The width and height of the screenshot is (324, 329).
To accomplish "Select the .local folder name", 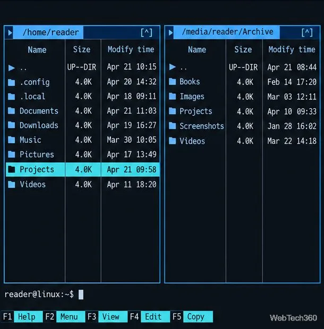I will pos(32,97).
